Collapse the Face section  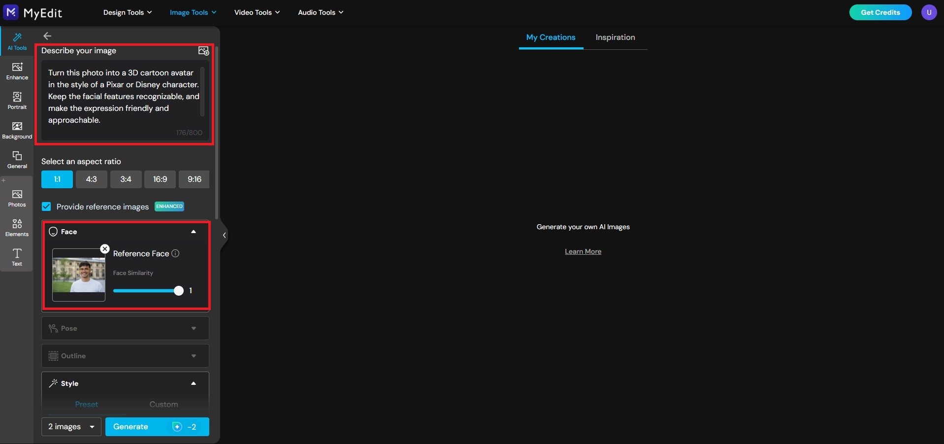pyautogui.click(x=194, y=232)
